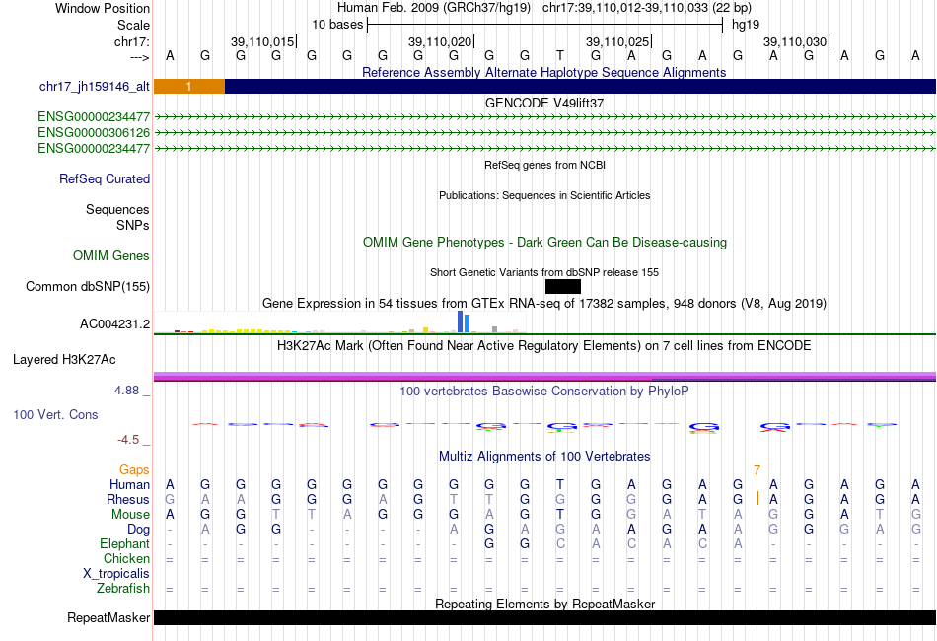Viewport: 937px width, 641px height.
Task: Click the tall blue GTEx expression bars
Action: tap(464, 321)
